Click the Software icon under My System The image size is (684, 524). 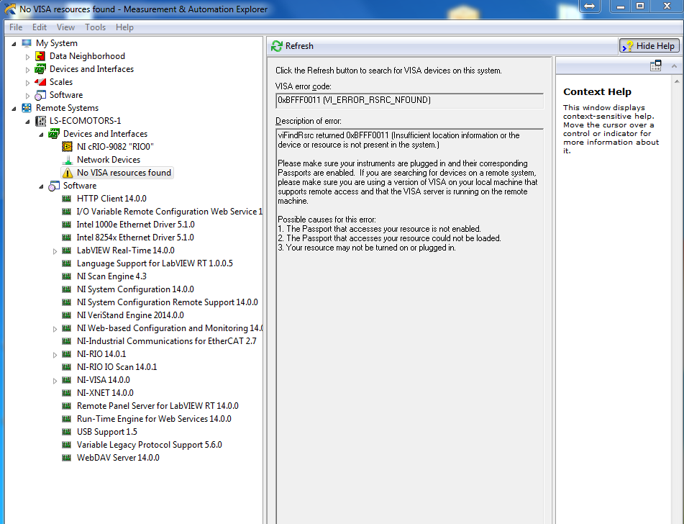click(x=40, y=95)
